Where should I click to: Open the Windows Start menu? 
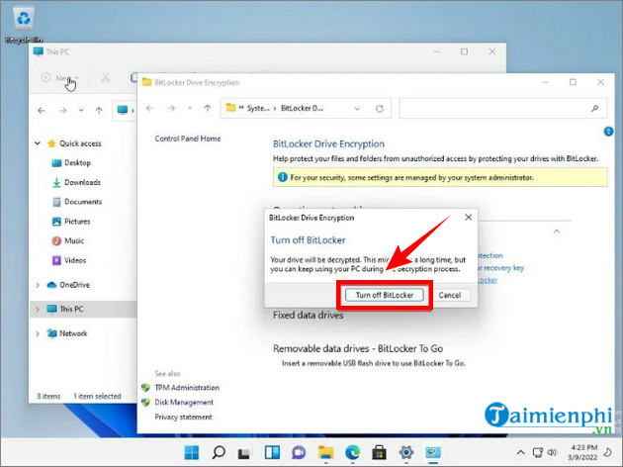point(192,452)
